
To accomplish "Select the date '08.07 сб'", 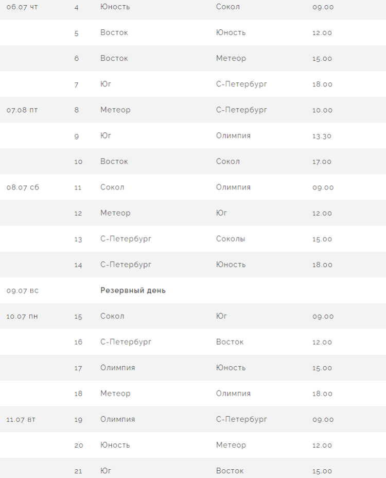I will pos(23,187).
